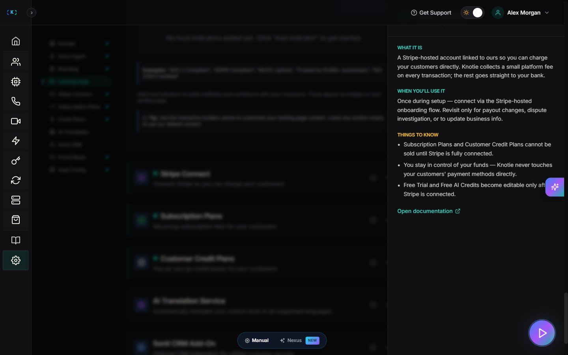Switch to Manual mode
Image resolution: width=568 pixels, height=355 pixels.
tap(257, 340)
